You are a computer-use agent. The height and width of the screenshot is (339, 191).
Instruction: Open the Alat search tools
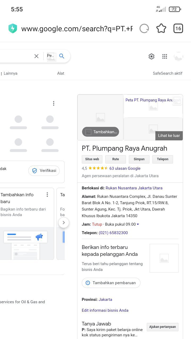click(x=61, y=73)
